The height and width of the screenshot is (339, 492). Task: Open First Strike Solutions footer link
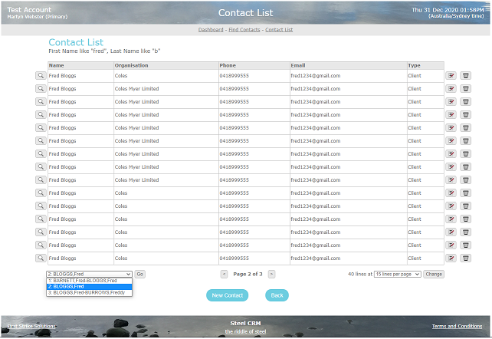(x=31, y=326)
